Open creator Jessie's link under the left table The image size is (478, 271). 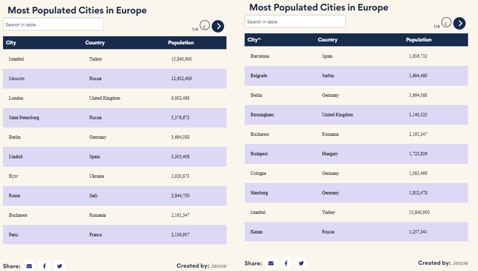[x=218, y=266]
